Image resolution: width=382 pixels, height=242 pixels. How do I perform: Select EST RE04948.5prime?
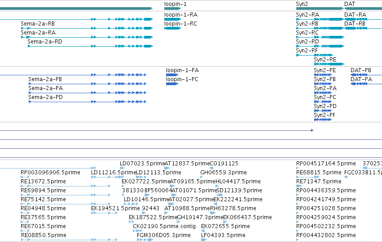coord(43,208)
